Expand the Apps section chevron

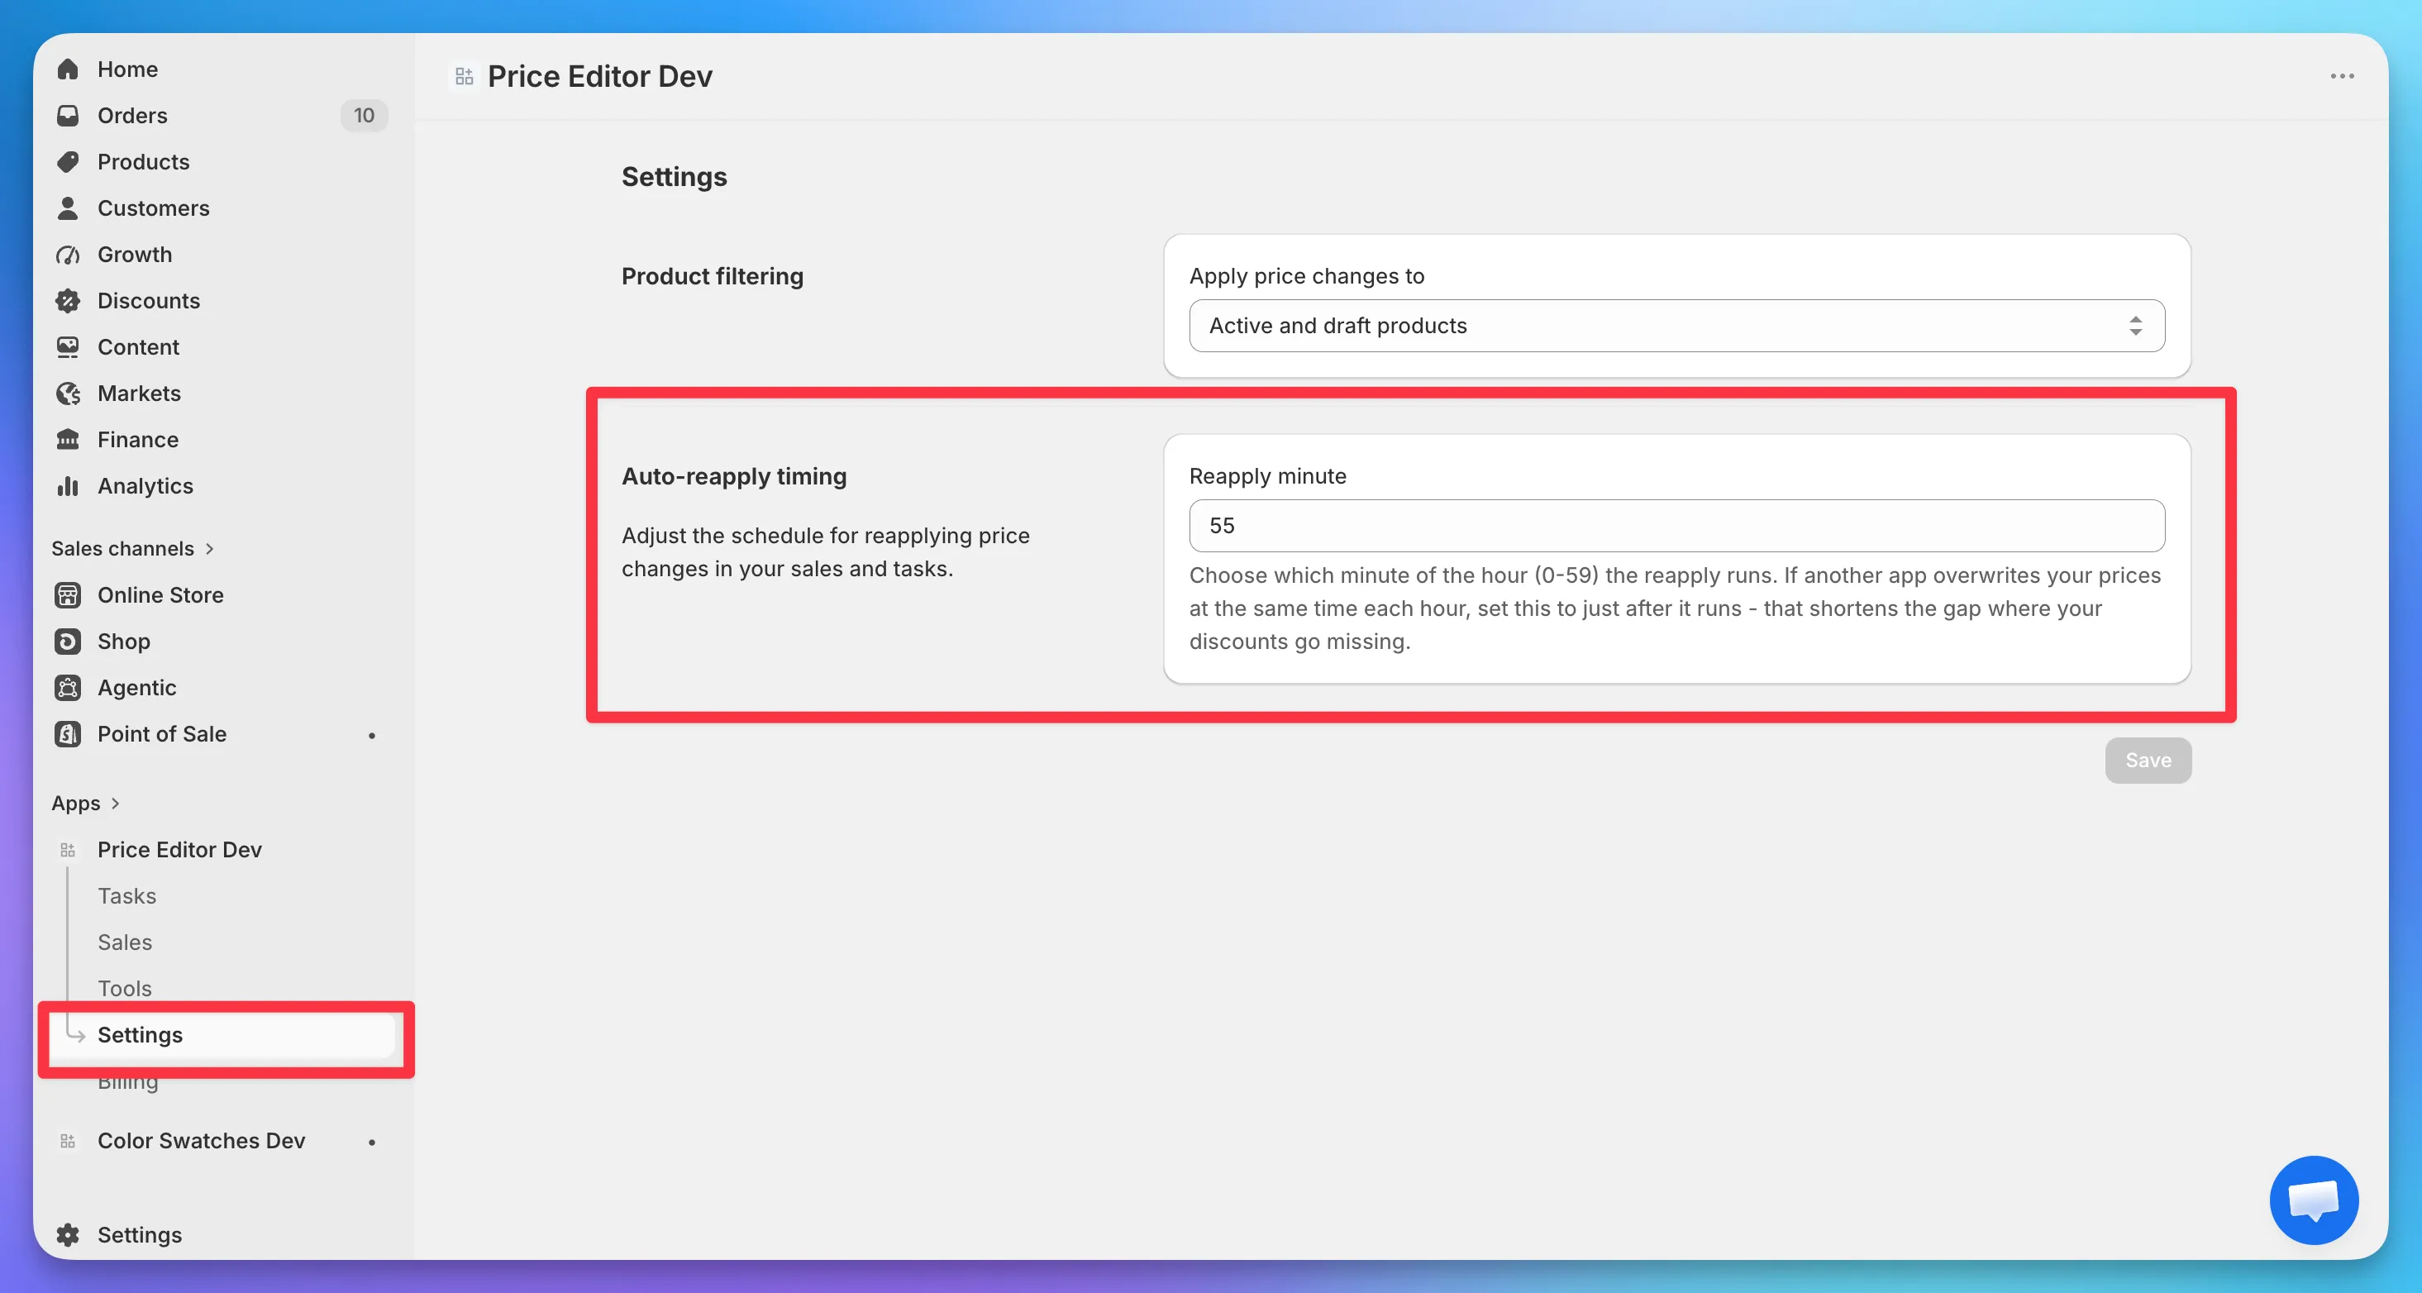coord(115,803)
